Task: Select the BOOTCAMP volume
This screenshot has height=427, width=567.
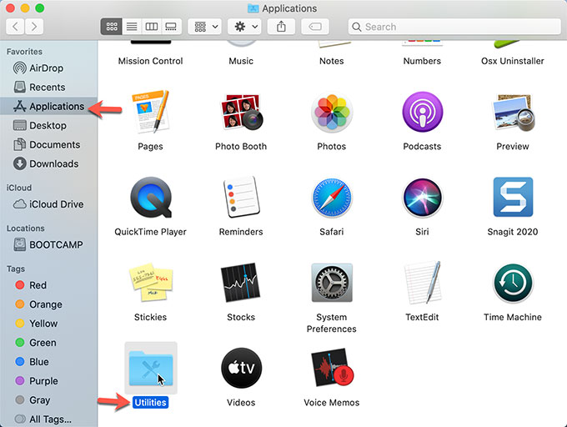Action: tap(48, 245)
